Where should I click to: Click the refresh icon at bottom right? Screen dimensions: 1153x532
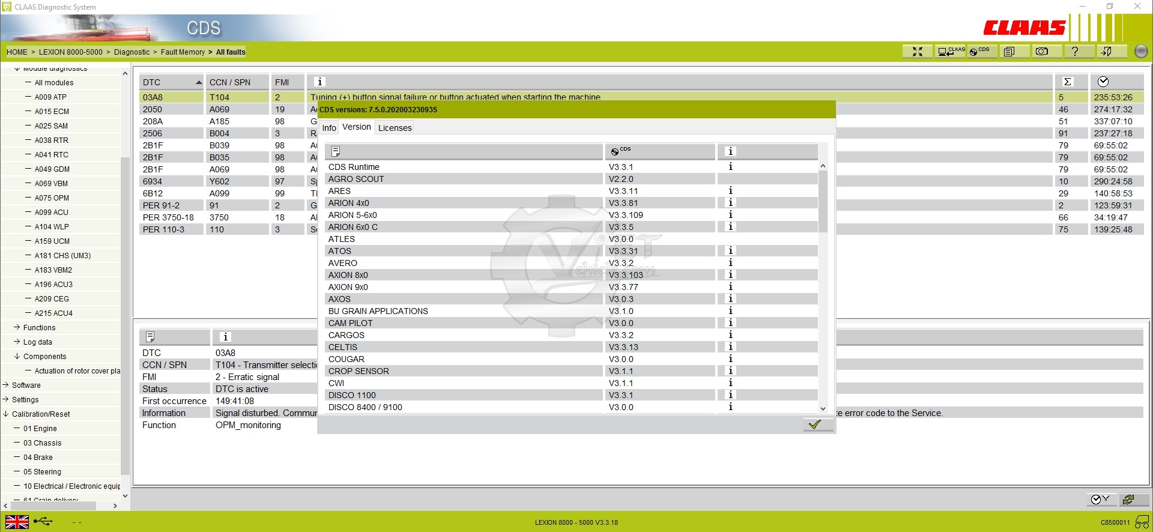(1128, 500)
